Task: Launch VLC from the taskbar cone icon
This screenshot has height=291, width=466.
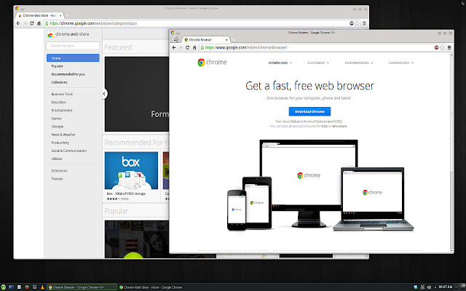Action: 42,287
